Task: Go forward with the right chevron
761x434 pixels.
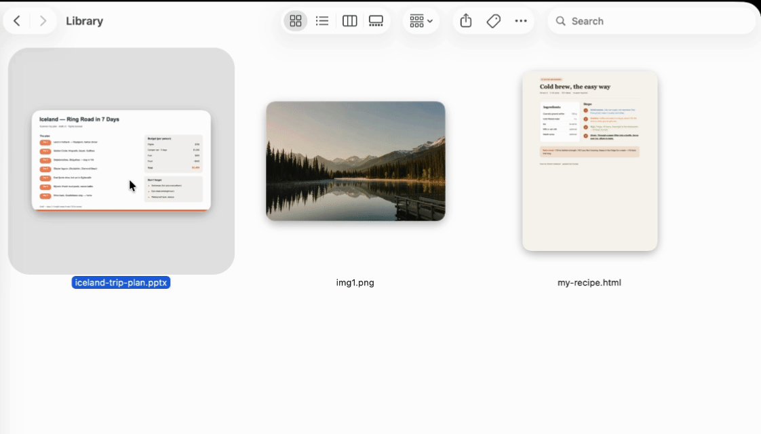Action: tap(43, 21)
